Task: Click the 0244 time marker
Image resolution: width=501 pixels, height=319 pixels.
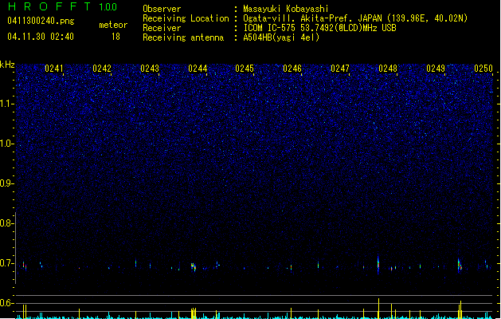Action: 198,69
